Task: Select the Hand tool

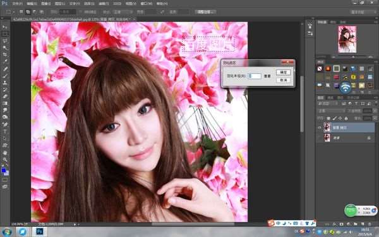Action: [5, 152]
